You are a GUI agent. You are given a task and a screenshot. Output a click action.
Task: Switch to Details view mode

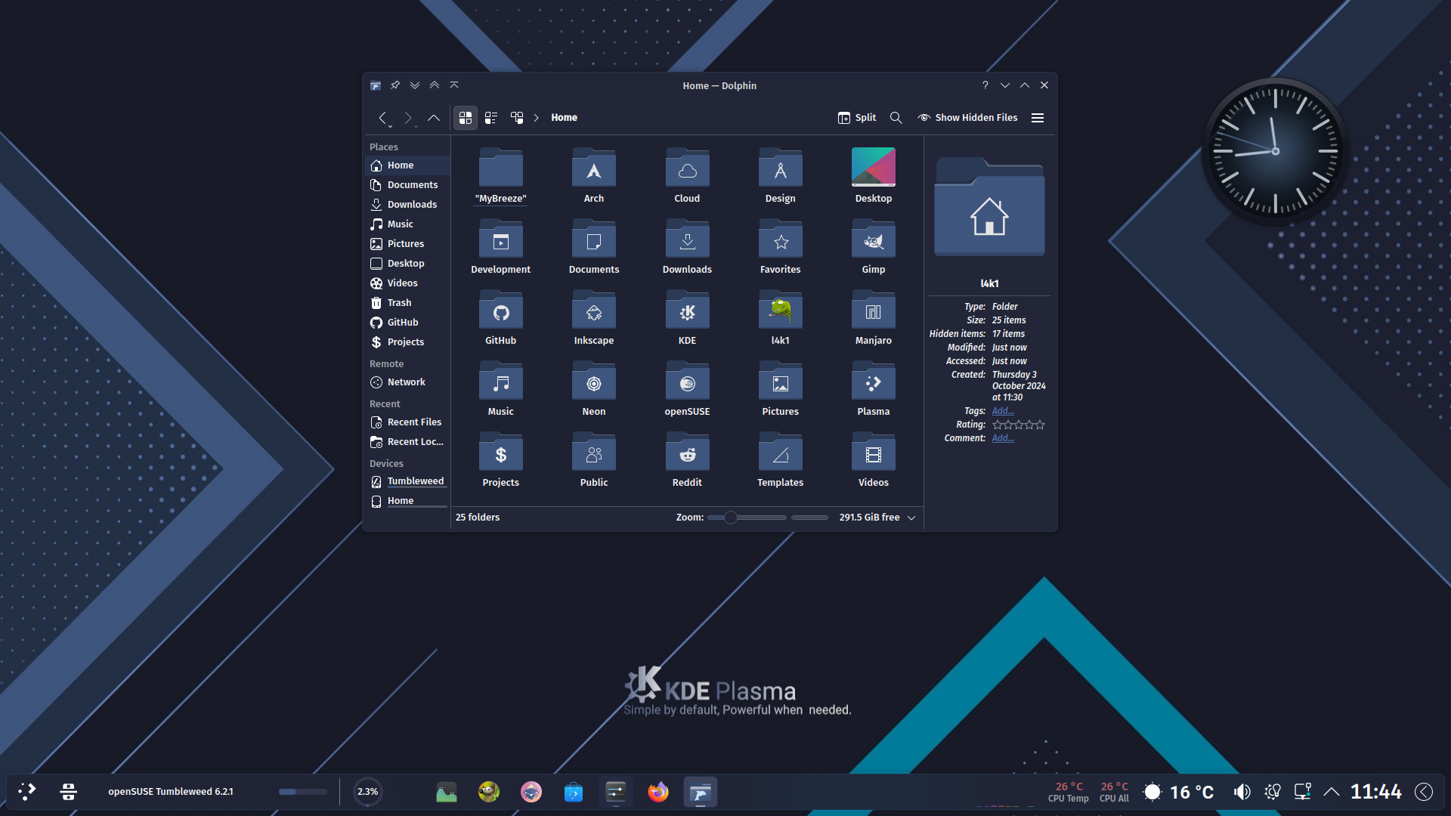coord(517,118)
